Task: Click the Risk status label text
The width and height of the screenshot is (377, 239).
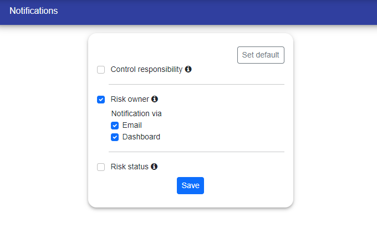Action: pyautogui.click(x=130, y=167)
